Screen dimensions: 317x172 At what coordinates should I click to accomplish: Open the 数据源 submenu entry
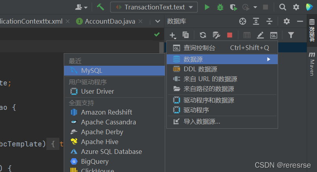(222, 59)
